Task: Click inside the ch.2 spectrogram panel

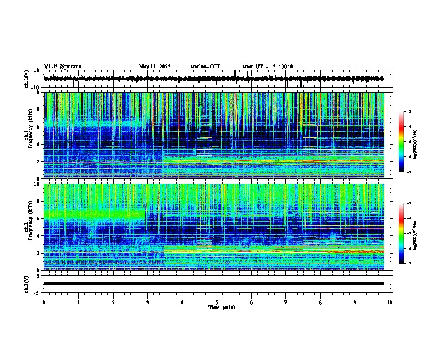Action: 214,227
